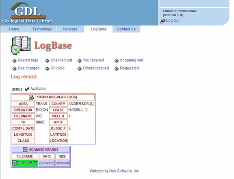Click the GDL Geological Data Library logo
234x179 pixels.
(x=28, y=13)
